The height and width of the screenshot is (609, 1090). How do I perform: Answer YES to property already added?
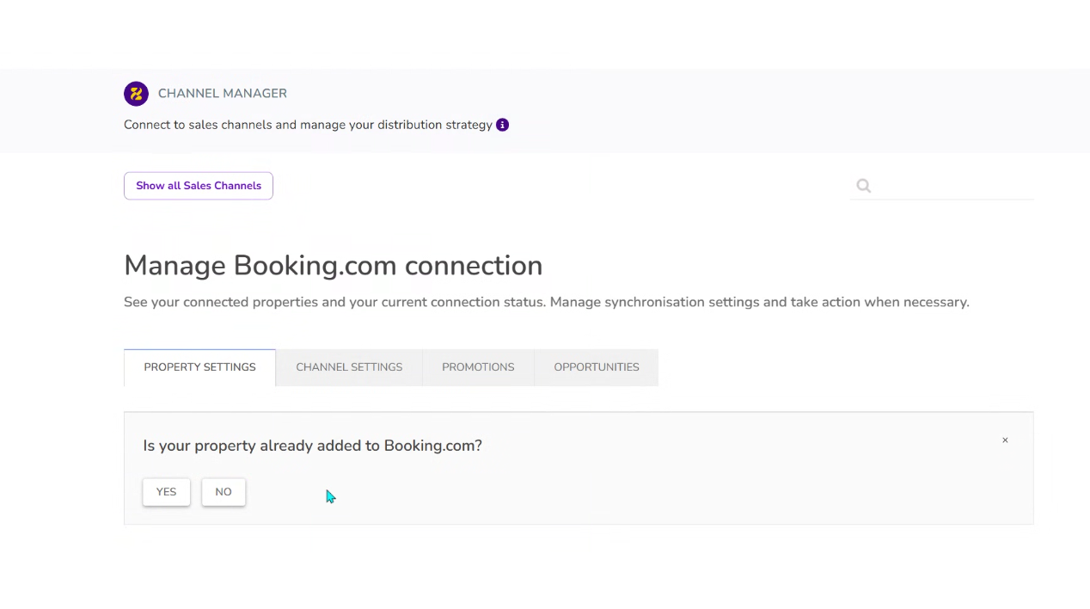[x=166, y=492]
